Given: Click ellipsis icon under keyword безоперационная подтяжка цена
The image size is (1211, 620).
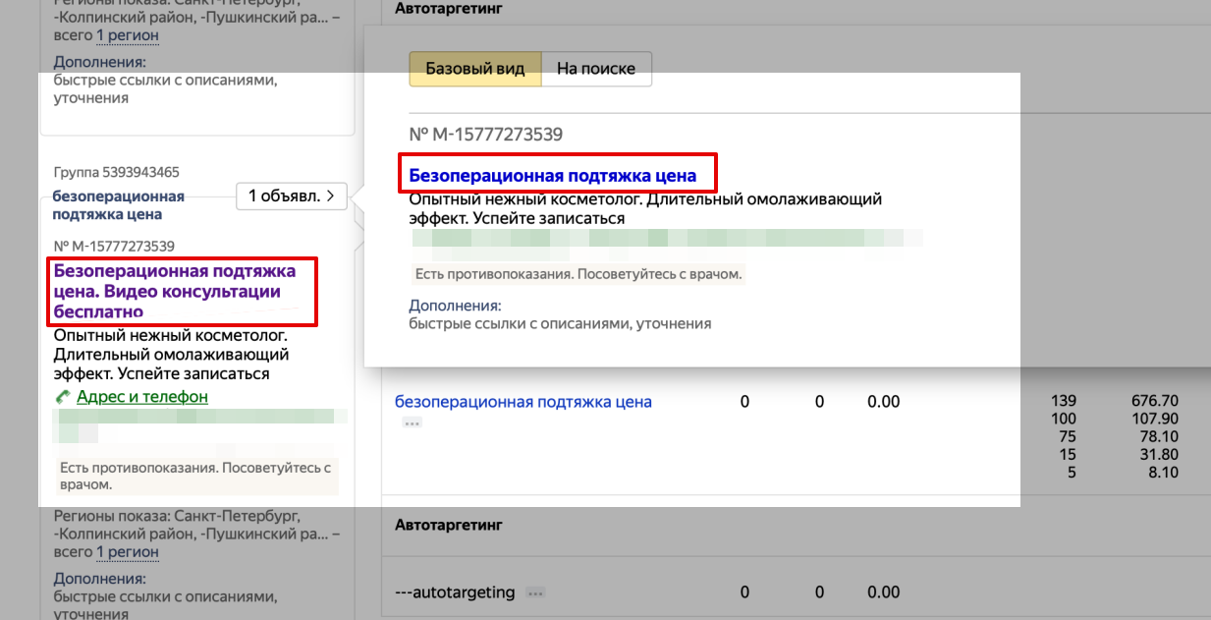Looking at the screenshot, I should pyautogui.click(x=412, y=423).
